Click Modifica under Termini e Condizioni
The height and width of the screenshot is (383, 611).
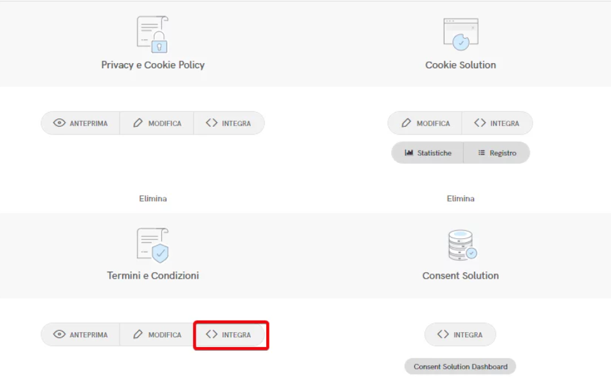tap(157, 335)
